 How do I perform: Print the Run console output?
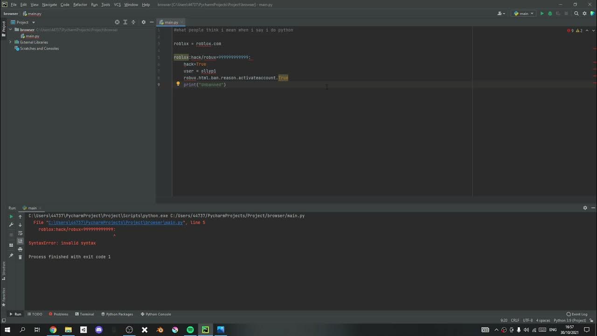(20, 249)
